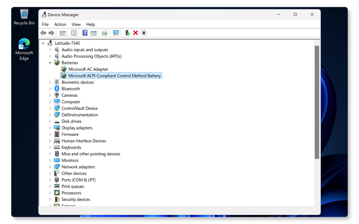Select the Latitude-7340 computer name
The width and height of the screenshot is (359, 224).
pos(67,43)
